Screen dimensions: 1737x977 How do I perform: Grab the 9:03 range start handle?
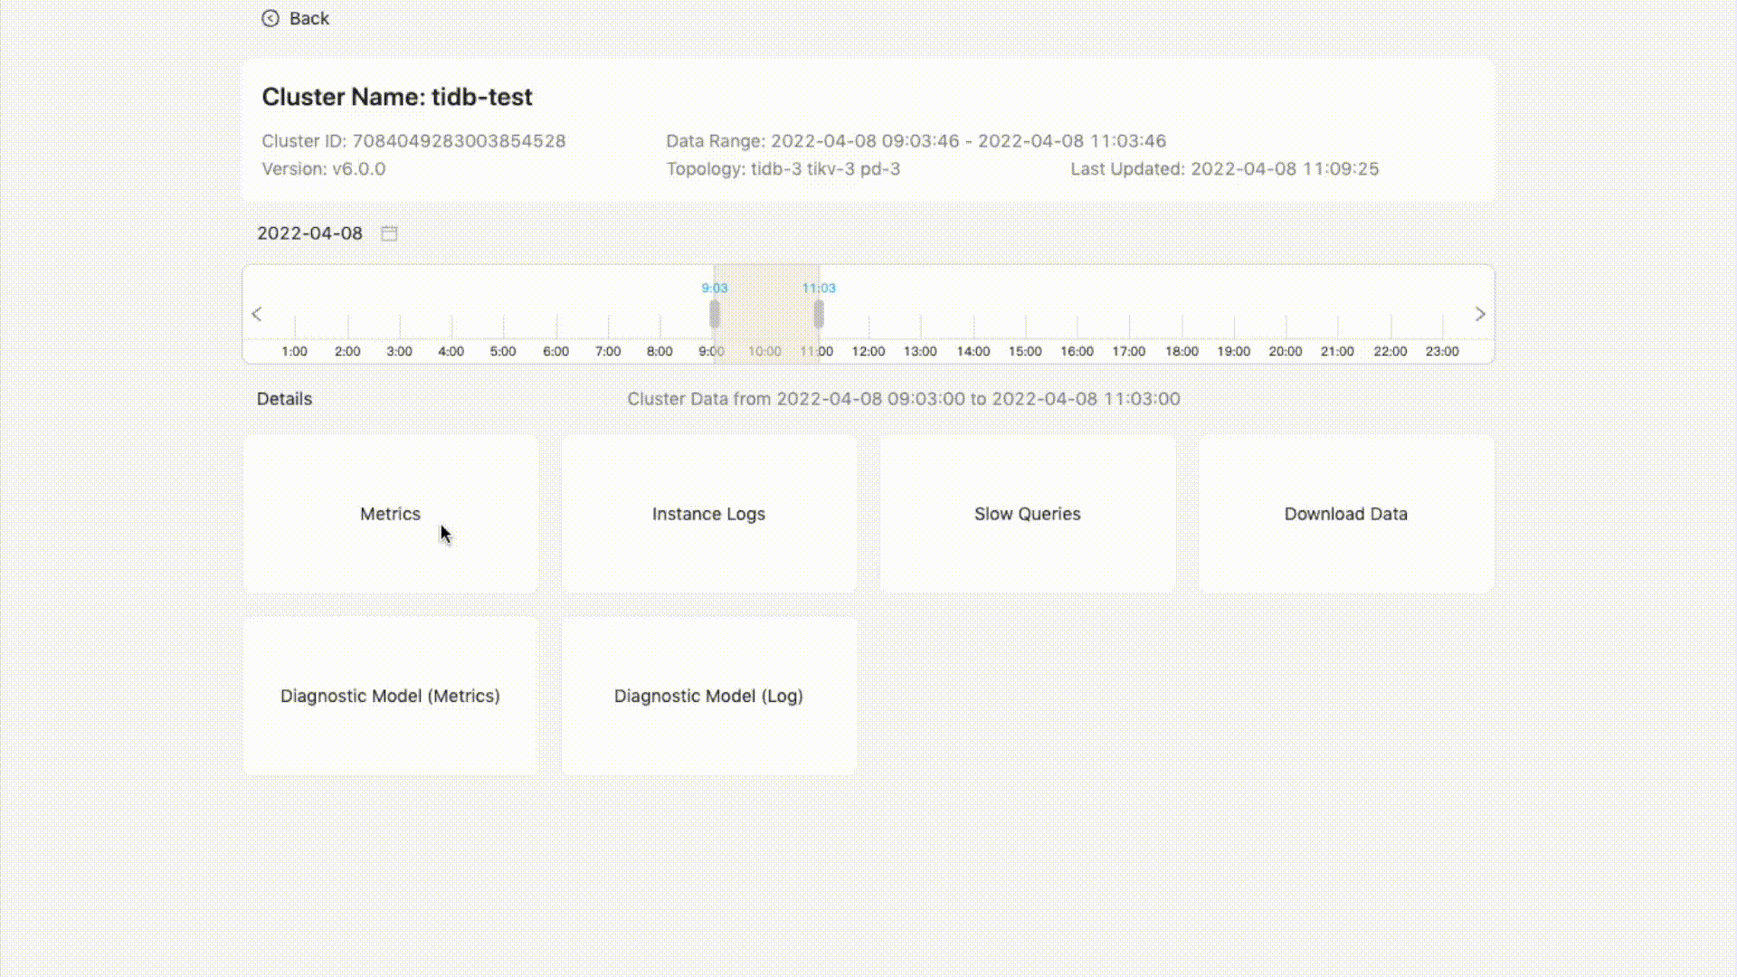(x=715, y=314)
